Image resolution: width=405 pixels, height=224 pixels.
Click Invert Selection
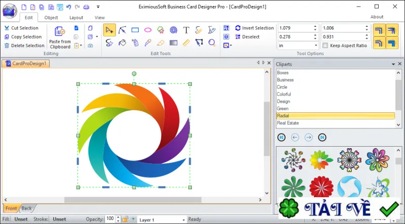pyautogui.click(x=255, y=28)
